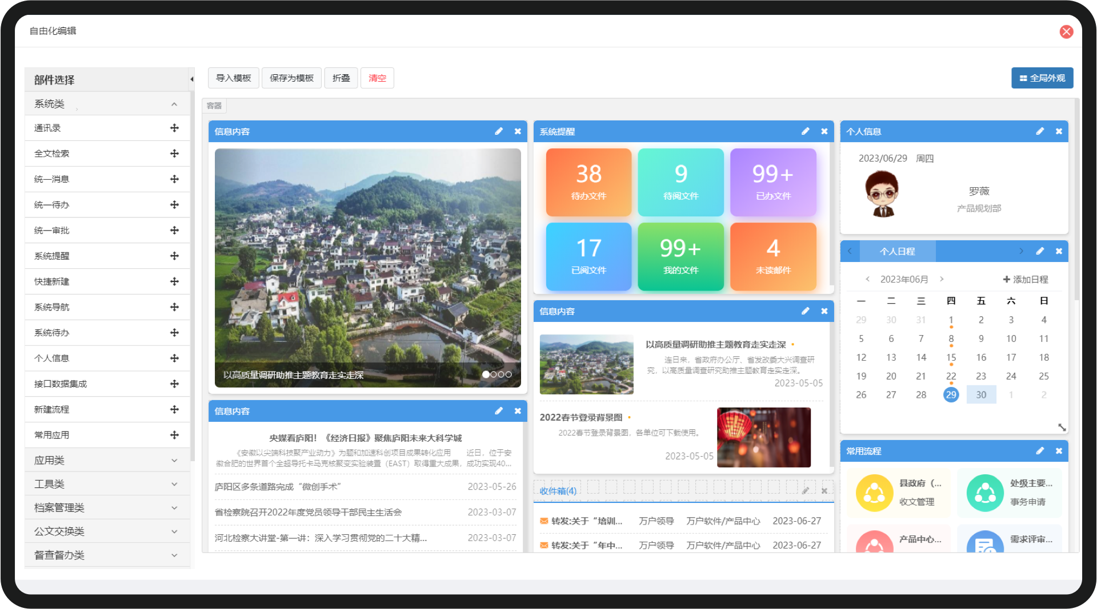Edit the 系统提醒 panel with pencil icon
The height and width of the screenshot is (609, 1097).
tap(805, 131)
